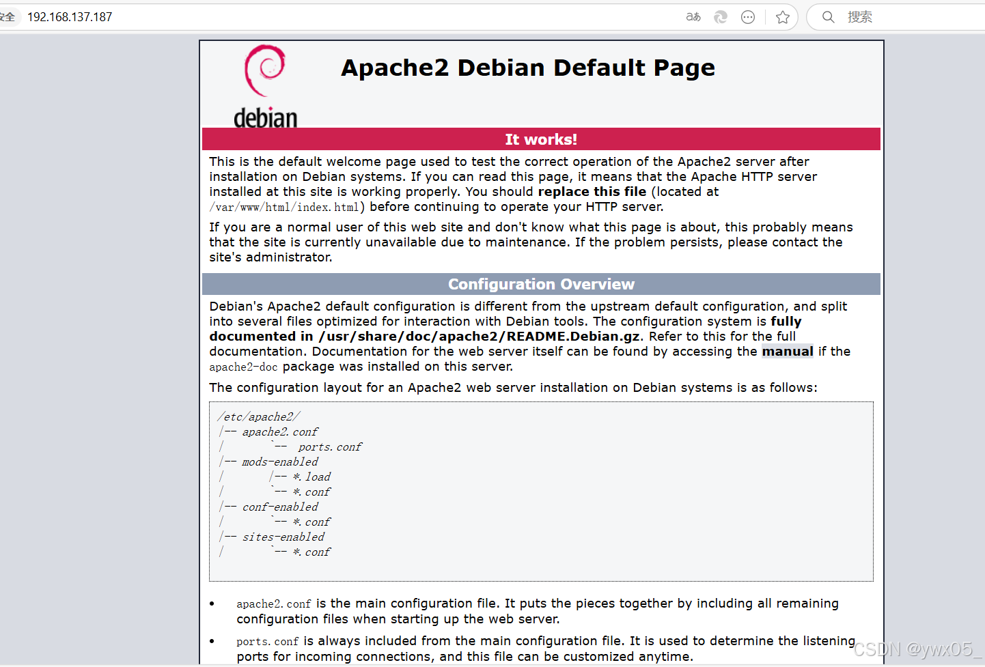Click the 'apache2-doc' package name text
The height and width of the screenshot is (667, 985).
click(243, 367)
